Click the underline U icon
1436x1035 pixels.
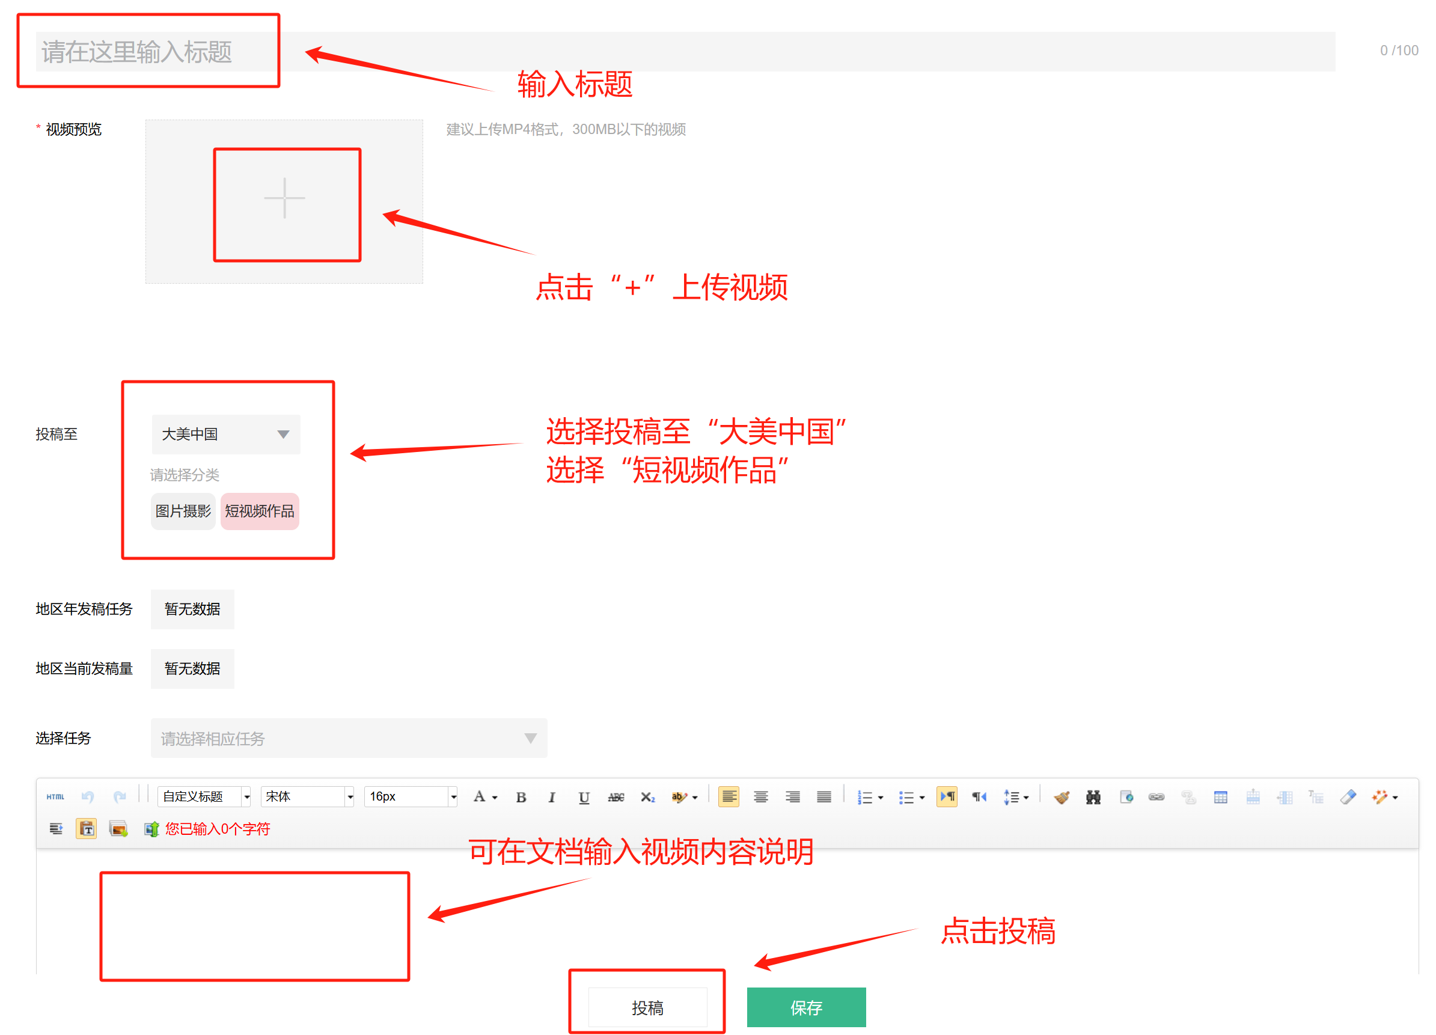pyautogui.click(x=583, y=797)
